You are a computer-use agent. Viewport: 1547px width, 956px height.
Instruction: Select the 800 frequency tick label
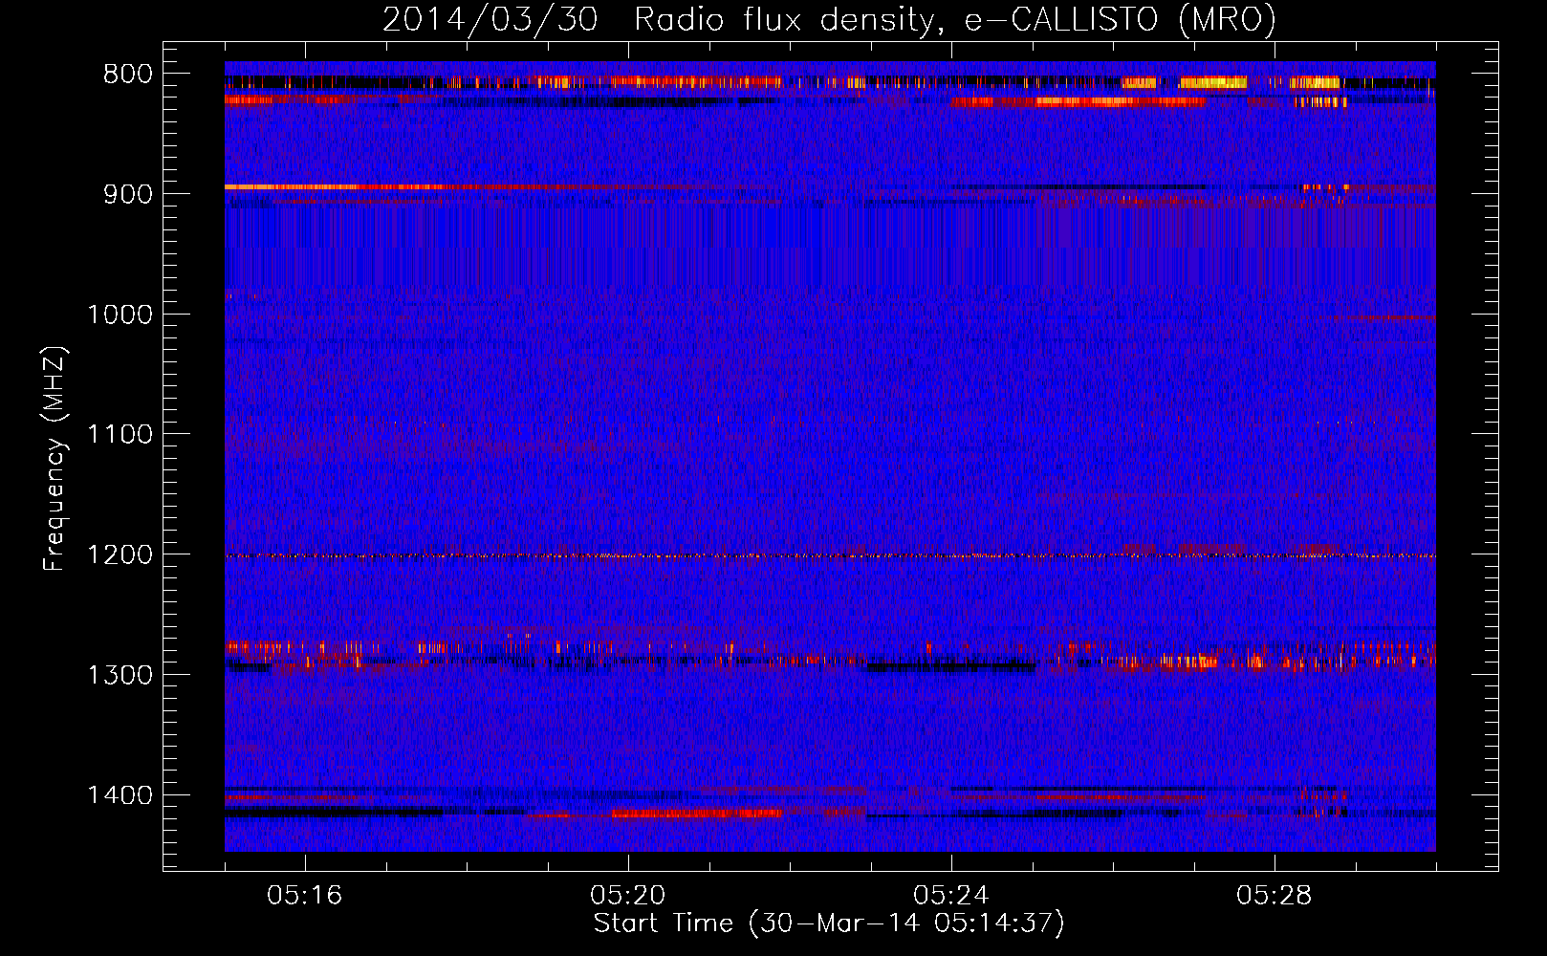pos(127,75)
